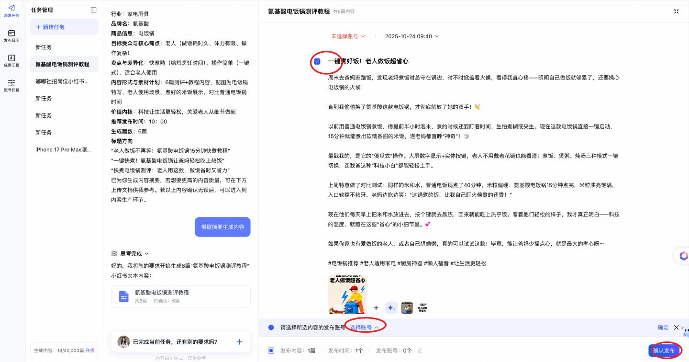This screenshot has height=362, width=689.
Task: Expand the 选择账号 dropdown
Action: (364, 328)
